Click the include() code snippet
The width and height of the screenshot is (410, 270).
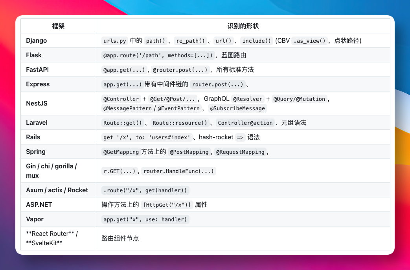click(257, 41)
